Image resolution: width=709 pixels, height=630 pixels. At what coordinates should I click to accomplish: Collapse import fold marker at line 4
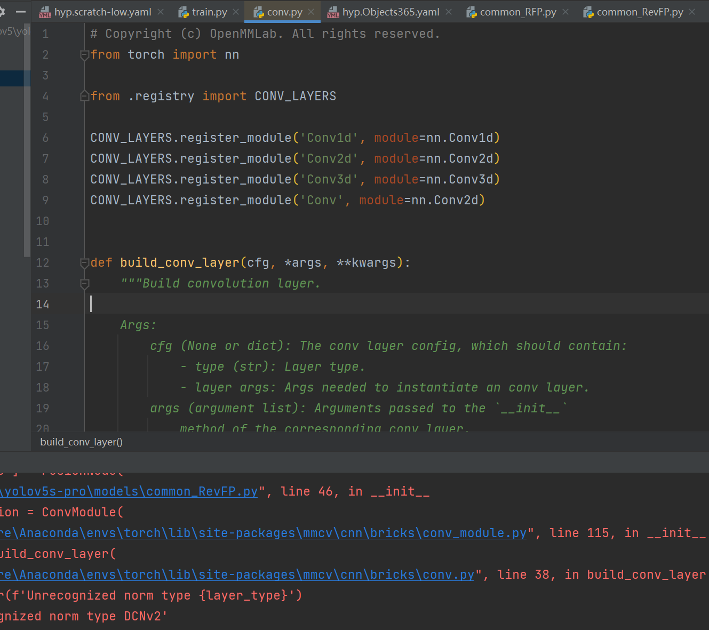84,96
